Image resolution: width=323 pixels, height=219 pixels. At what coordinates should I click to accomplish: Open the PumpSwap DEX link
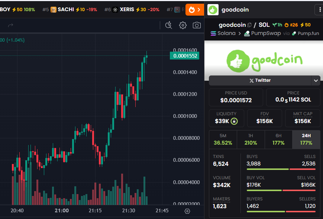262,33
